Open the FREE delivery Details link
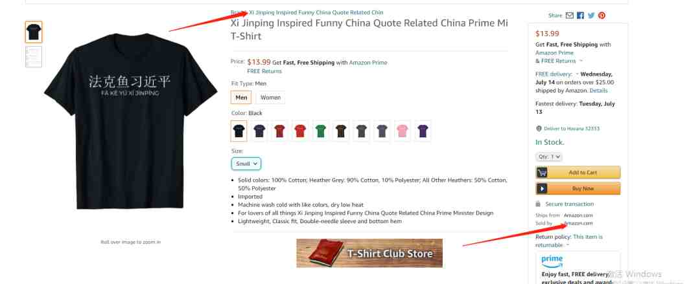This screenshot has height=284, width=700. 598,91
